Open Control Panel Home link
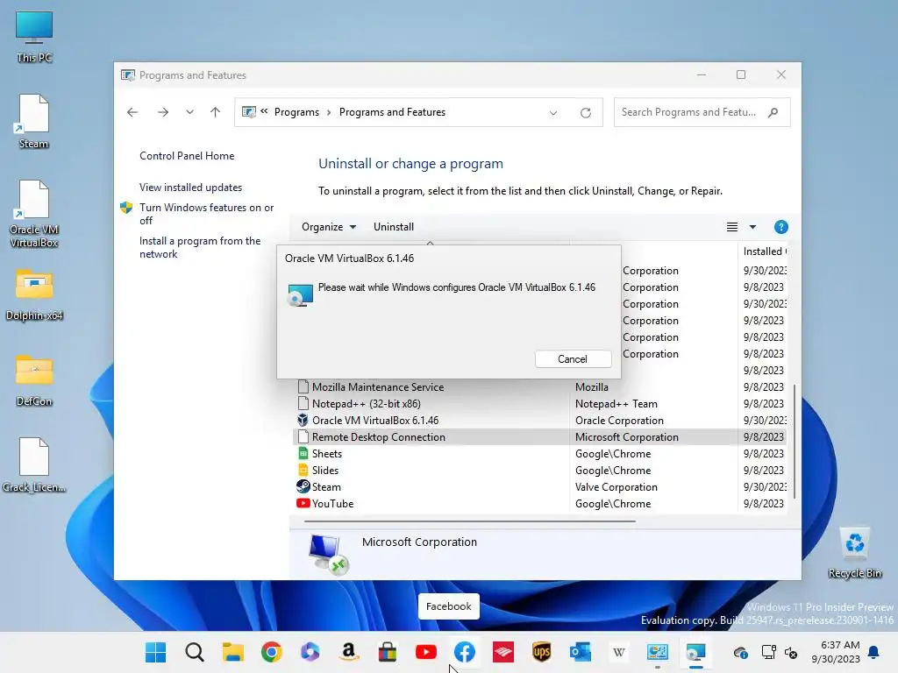This screenshot has width=898, height=673. (x=187, y=156)
